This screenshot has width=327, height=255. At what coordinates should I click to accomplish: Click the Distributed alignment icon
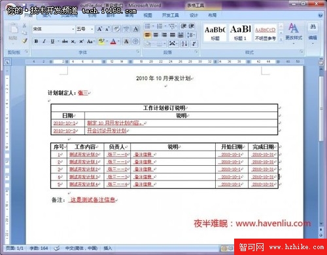pyautogui.click(x=181, y=35)
